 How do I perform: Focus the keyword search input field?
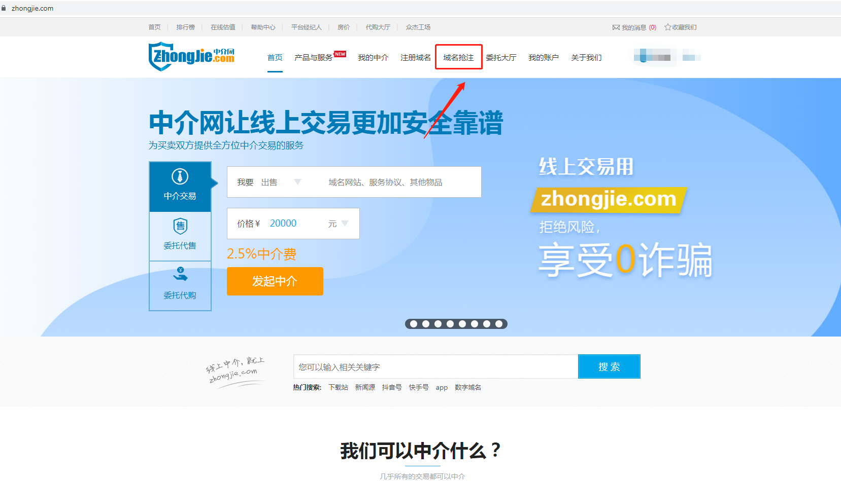tap(435, 366)
